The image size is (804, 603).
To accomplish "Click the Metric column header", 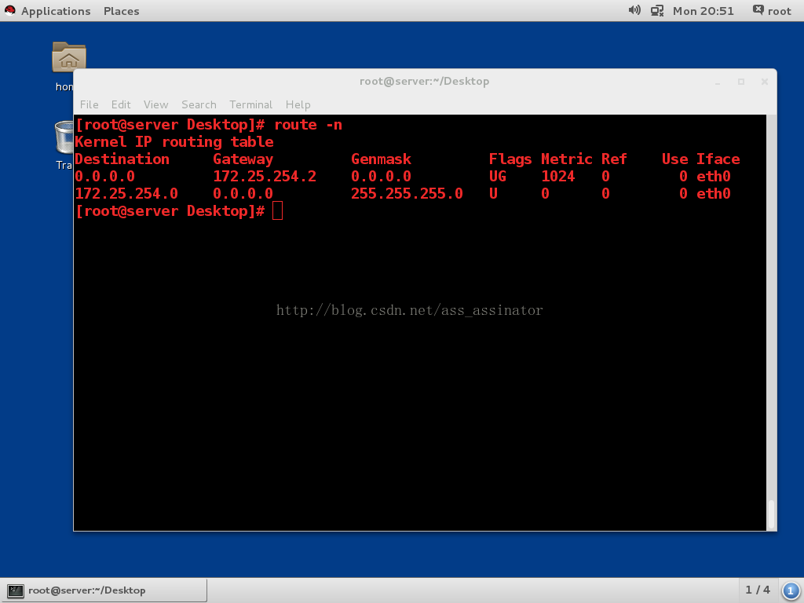I will 567,159.
